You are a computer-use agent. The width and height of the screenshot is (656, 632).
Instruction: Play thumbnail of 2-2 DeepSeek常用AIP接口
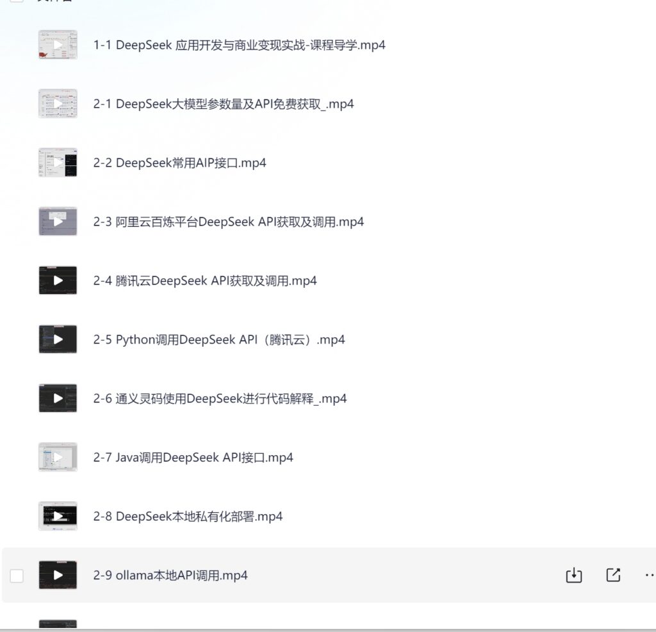coord(58,162)
